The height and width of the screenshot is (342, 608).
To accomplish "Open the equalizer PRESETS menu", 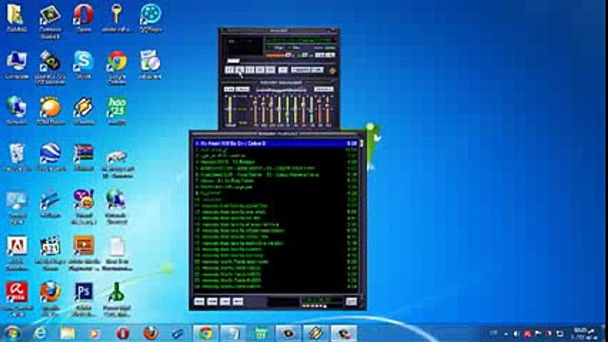I will [x=324, y=89].
